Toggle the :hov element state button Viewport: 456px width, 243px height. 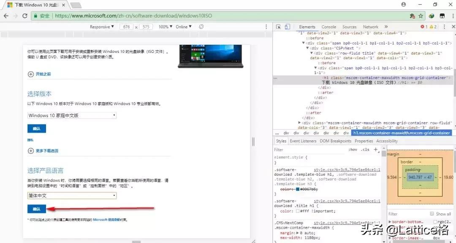[353, 150]
